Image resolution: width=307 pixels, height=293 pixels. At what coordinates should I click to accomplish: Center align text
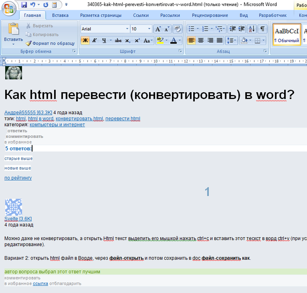[200, 41]
